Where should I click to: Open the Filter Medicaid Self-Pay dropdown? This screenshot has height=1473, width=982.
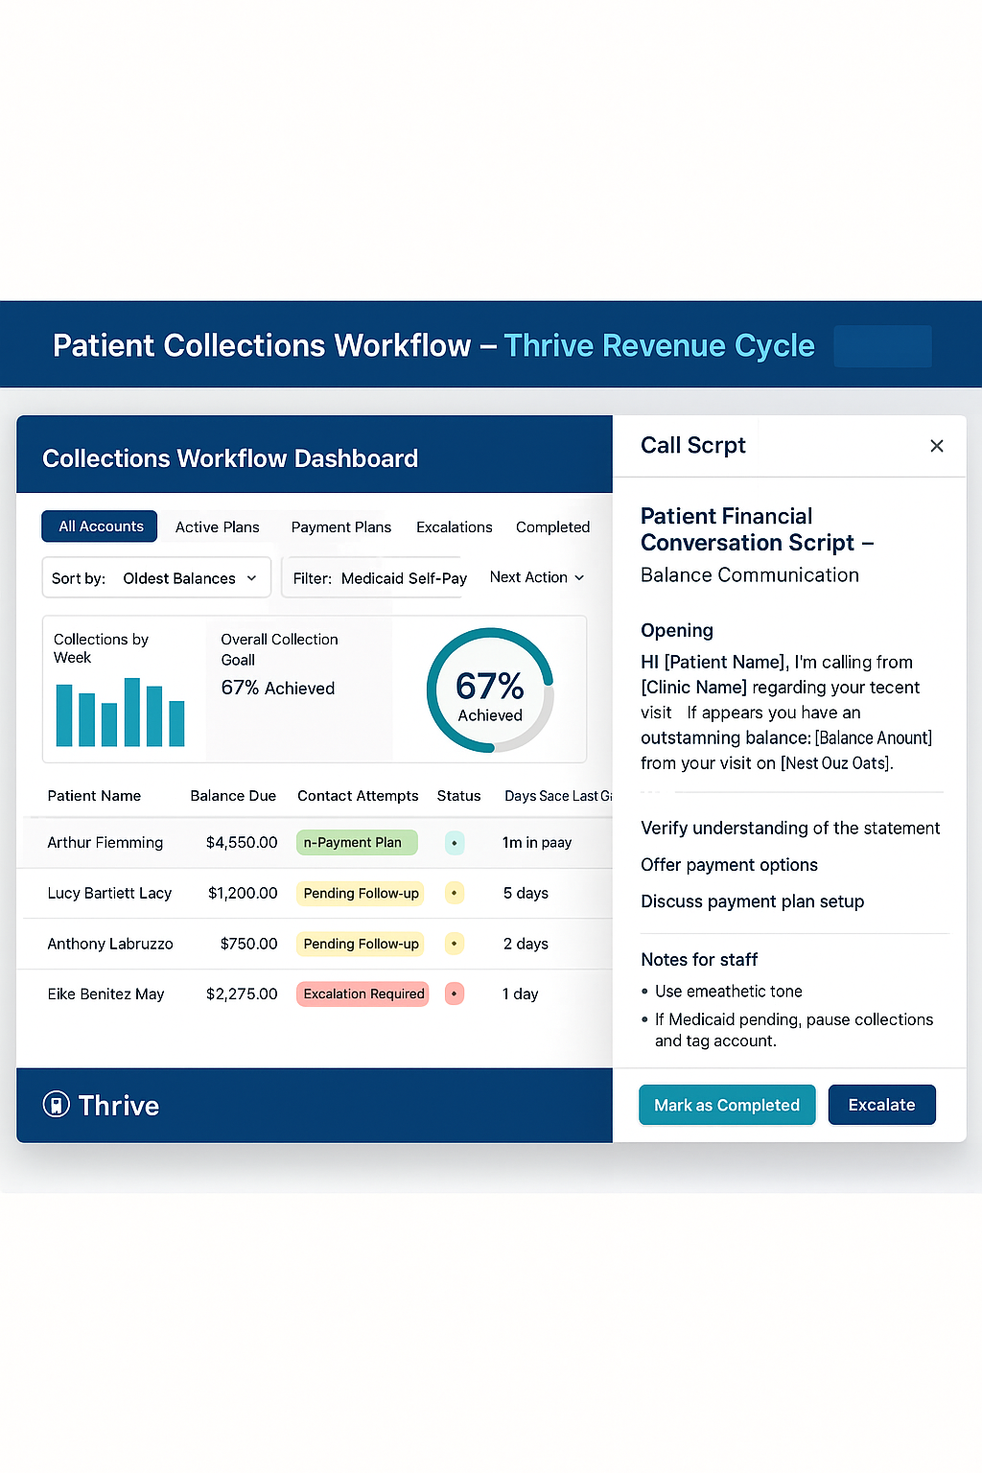tap(375, 578)
